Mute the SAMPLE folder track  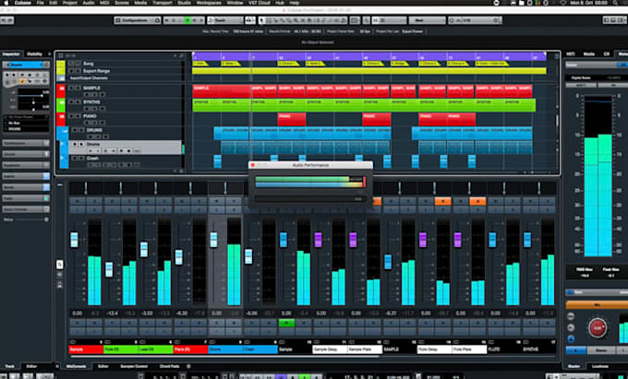click(x=71, y=88)
